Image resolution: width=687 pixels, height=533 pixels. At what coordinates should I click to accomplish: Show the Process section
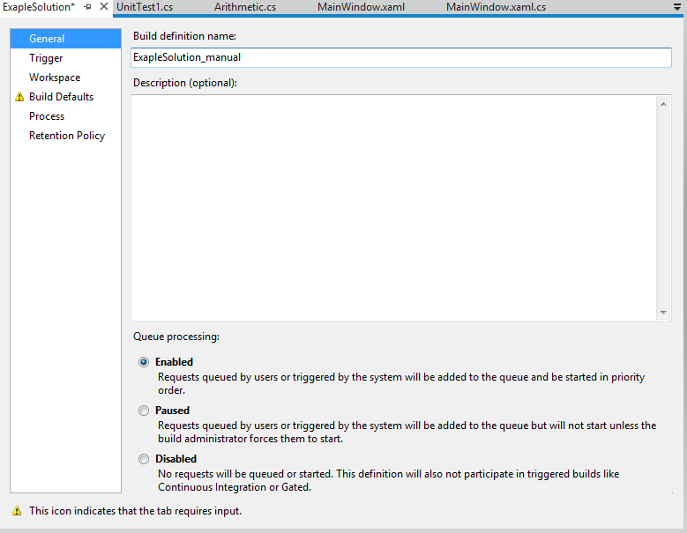click(x=66, y=116)
